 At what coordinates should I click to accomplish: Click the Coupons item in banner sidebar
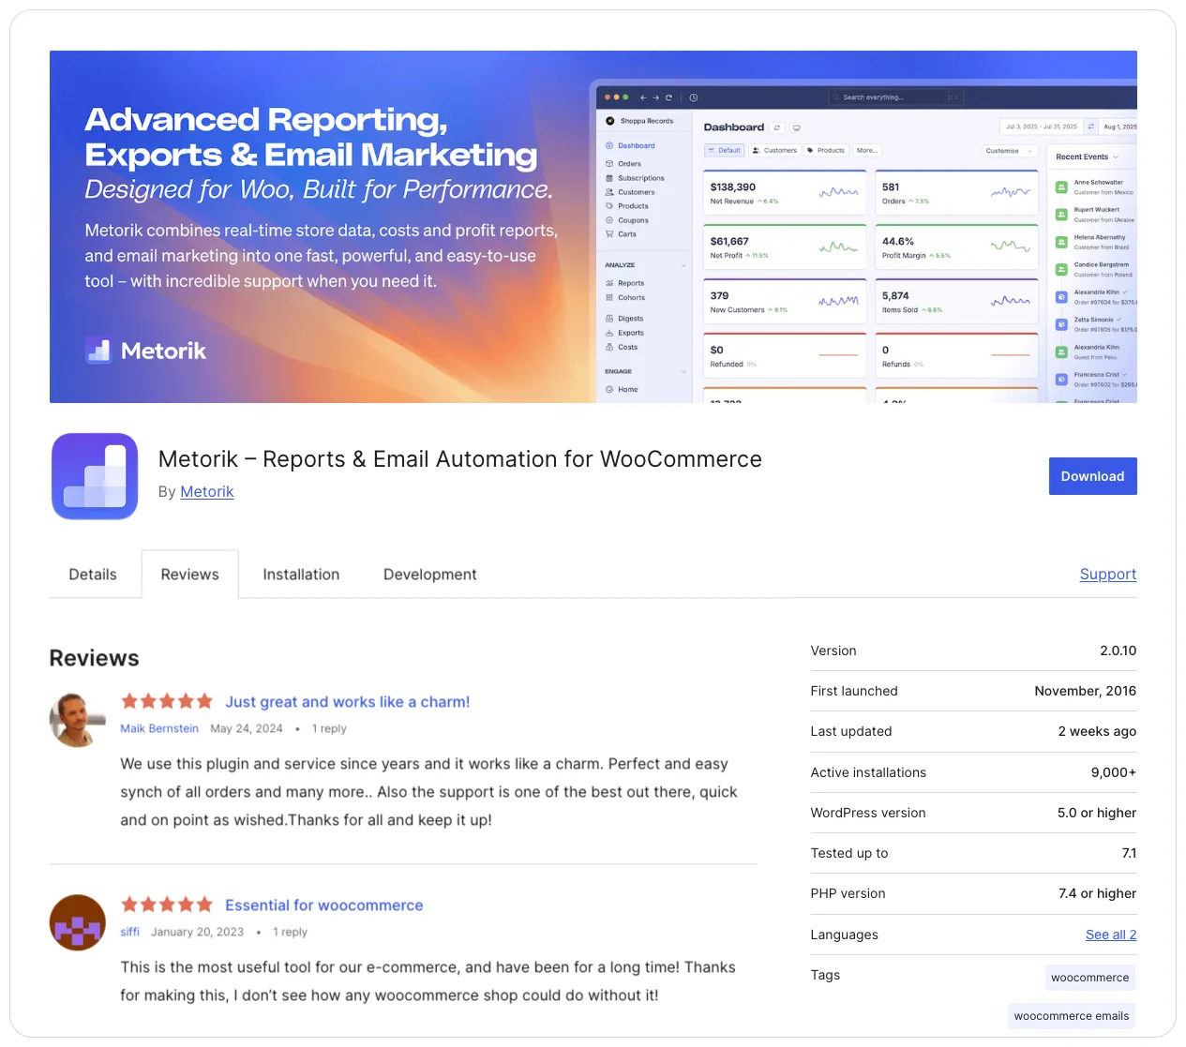pyautogui.click(x=627, y=220)
